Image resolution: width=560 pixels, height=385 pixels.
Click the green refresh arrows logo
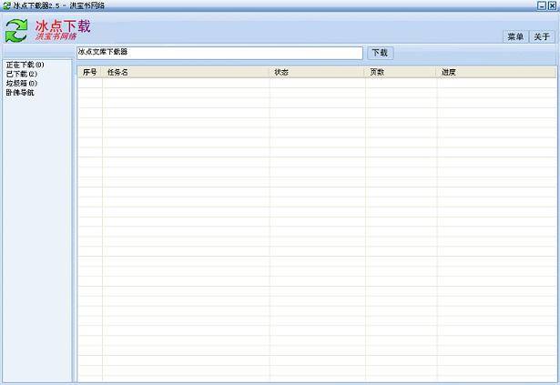16,31
